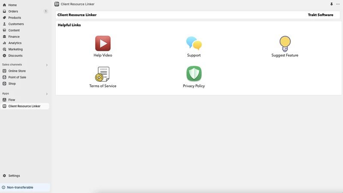Click the Finance bank icon
343x193 pixels.
[4, 36]
